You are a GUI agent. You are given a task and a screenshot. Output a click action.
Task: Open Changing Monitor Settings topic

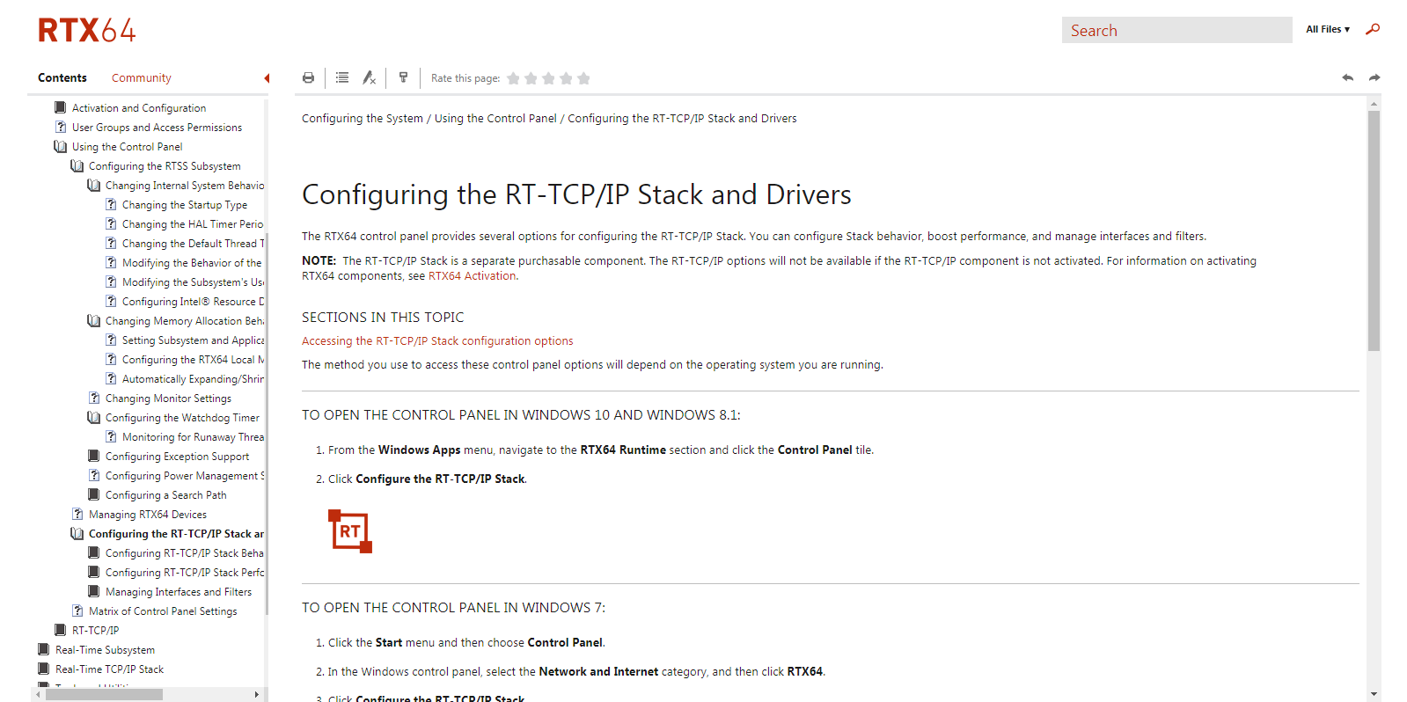coord(168,398)
